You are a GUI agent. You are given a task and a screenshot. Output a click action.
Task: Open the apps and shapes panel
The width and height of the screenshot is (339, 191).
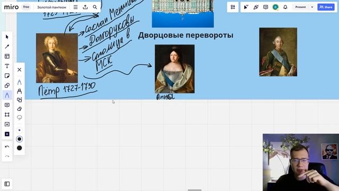pyautogui.click(x=233, y=7)
